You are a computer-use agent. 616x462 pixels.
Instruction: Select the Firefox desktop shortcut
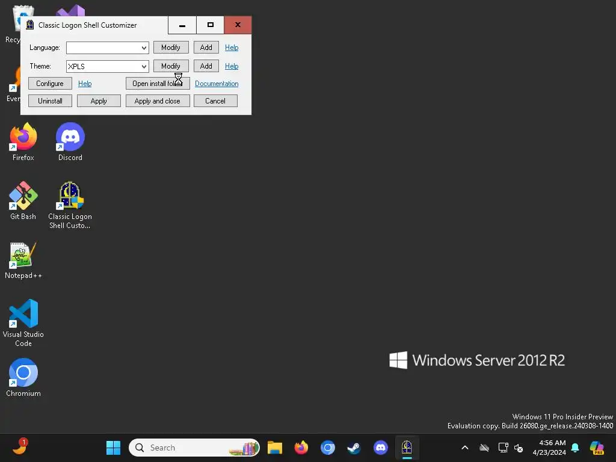point(23,142)
